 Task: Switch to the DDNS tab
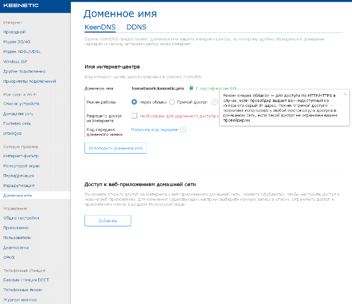click(136, 27)
